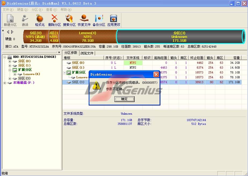Select 本地磁盘(F:) in the left tree
248x176 pixels.
[x=24, y=83]
